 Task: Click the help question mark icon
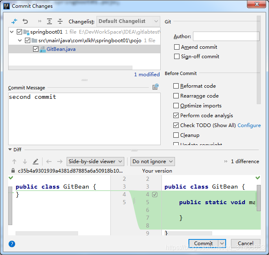[12, 244]
